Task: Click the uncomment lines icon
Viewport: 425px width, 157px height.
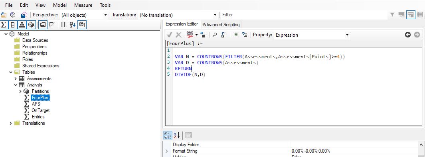Action: (x=245, y=35)
